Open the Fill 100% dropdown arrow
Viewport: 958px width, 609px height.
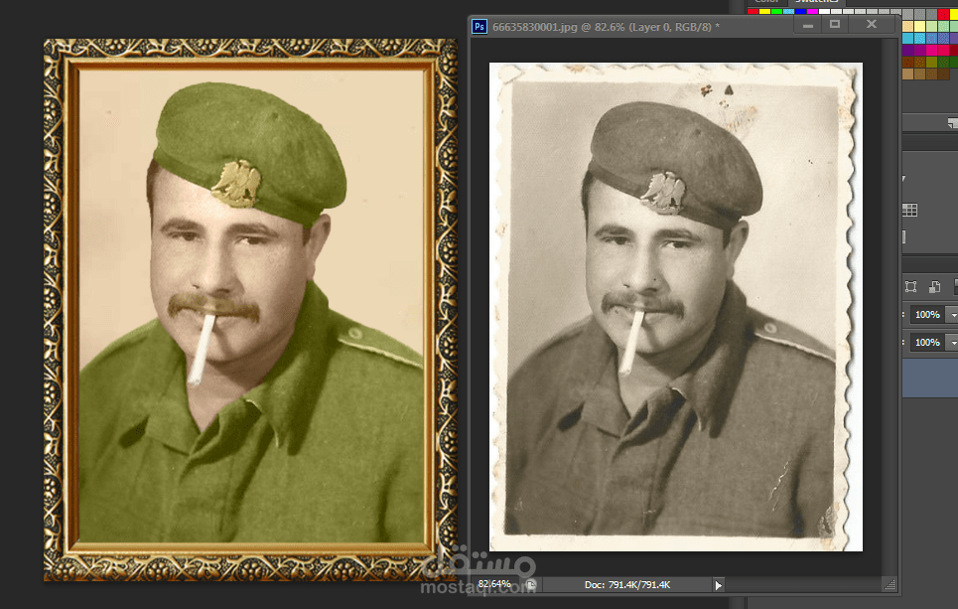point(952,343)
